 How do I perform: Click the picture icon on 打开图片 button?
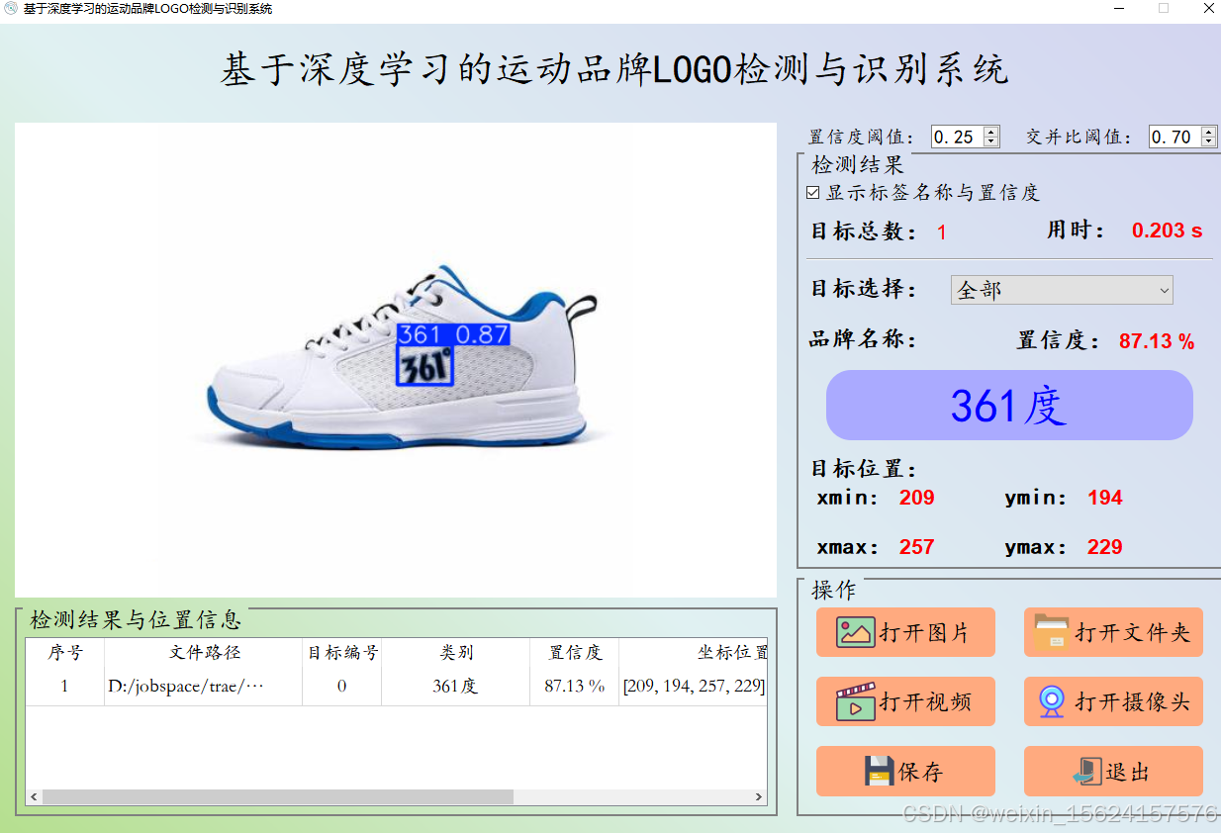pos(855,632)
